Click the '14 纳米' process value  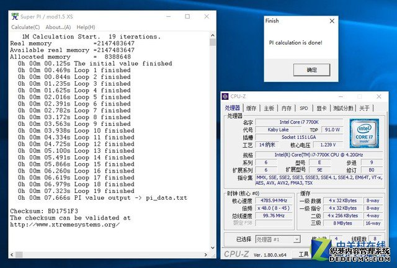click(267, 145)
